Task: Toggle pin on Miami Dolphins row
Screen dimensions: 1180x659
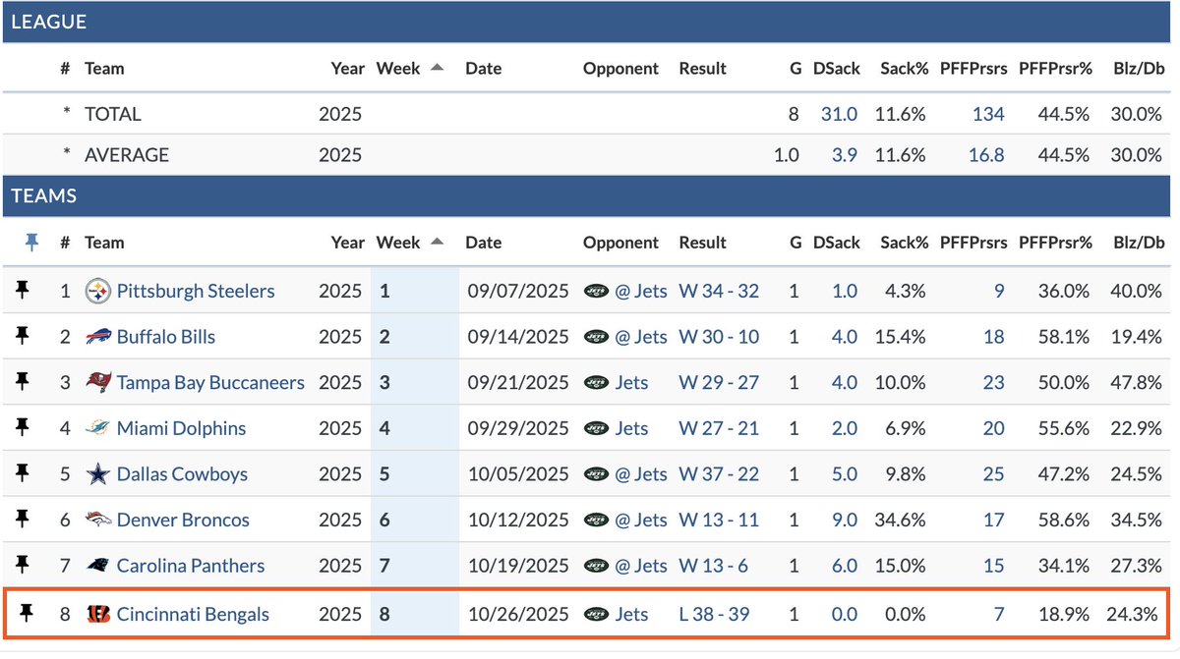Action: 25,427
